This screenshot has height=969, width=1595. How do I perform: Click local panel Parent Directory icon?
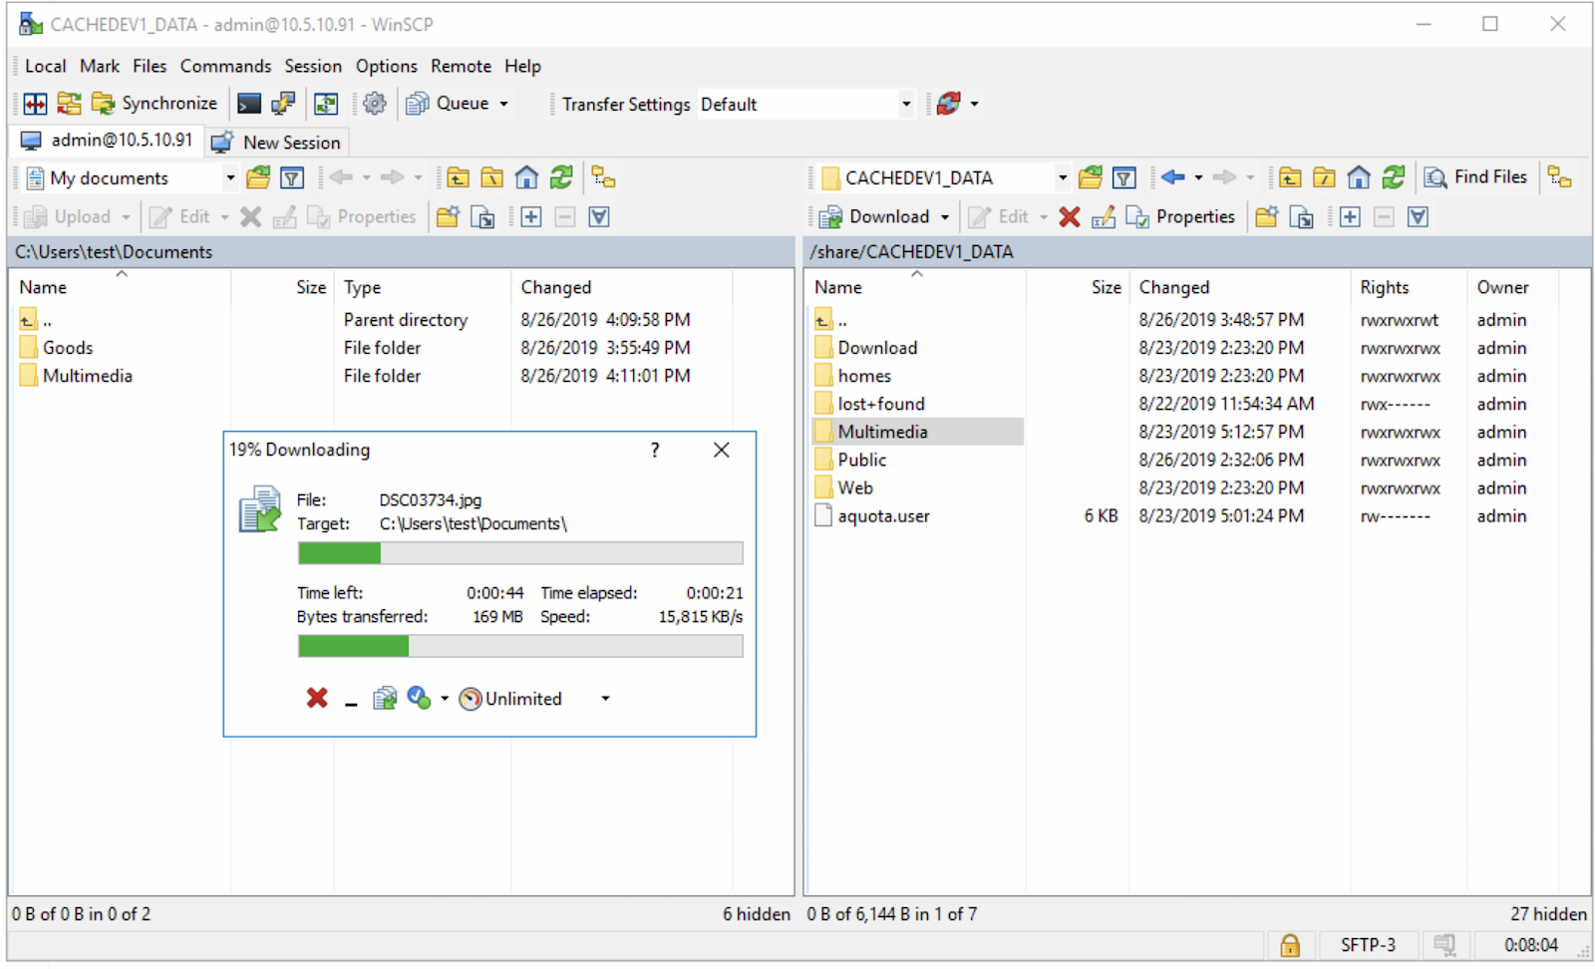[458, 178]
